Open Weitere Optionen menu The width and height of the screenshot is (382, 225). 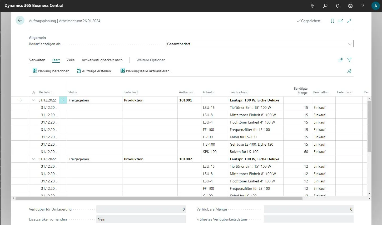point(151,60)
